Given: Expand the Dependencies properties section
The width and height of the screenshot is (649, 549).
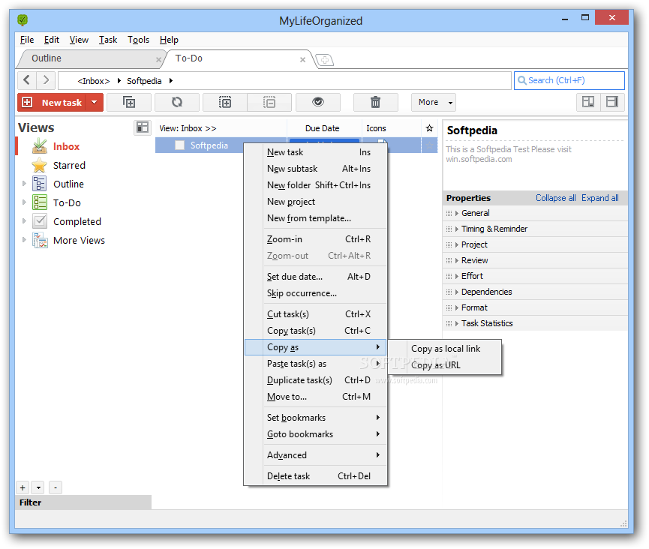Looking at the screenshot, I should tap(456, 292).
